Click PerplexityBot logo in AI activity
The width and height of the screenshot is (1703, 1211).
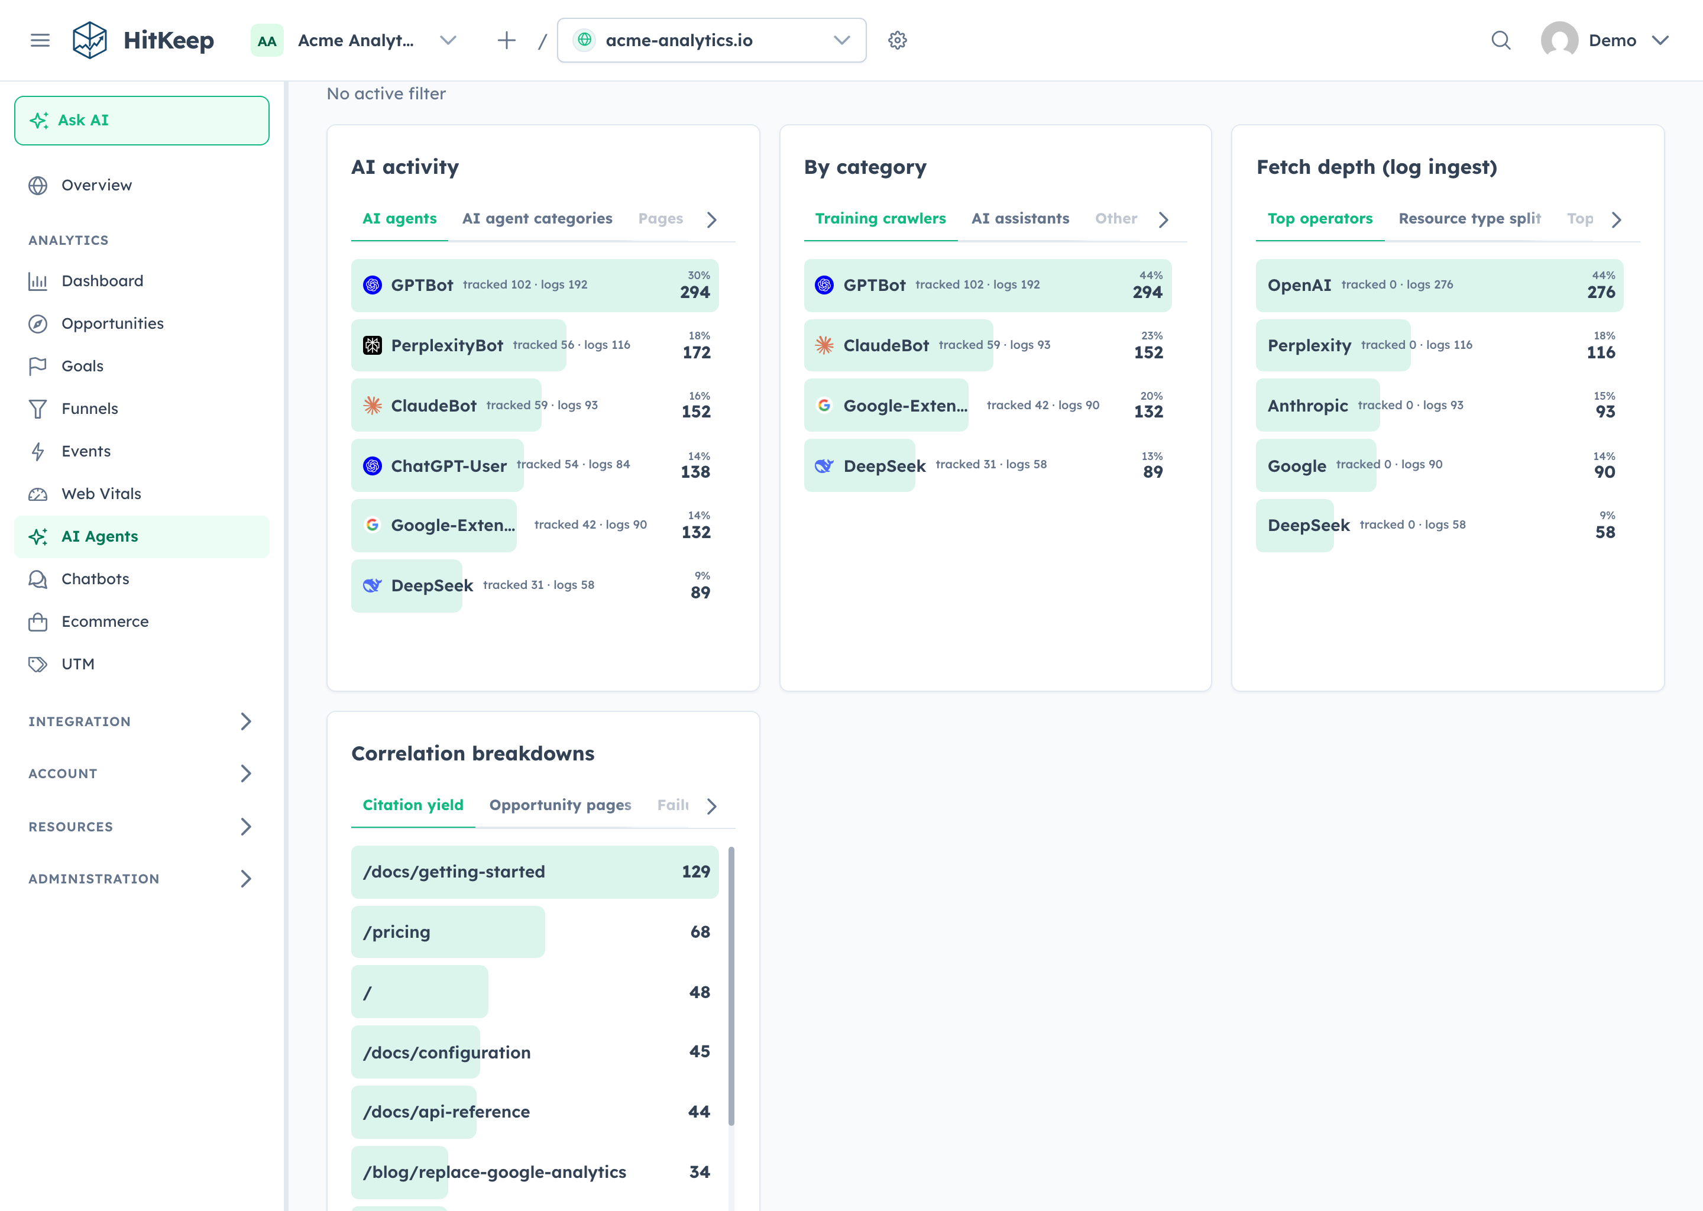[372, 345]
